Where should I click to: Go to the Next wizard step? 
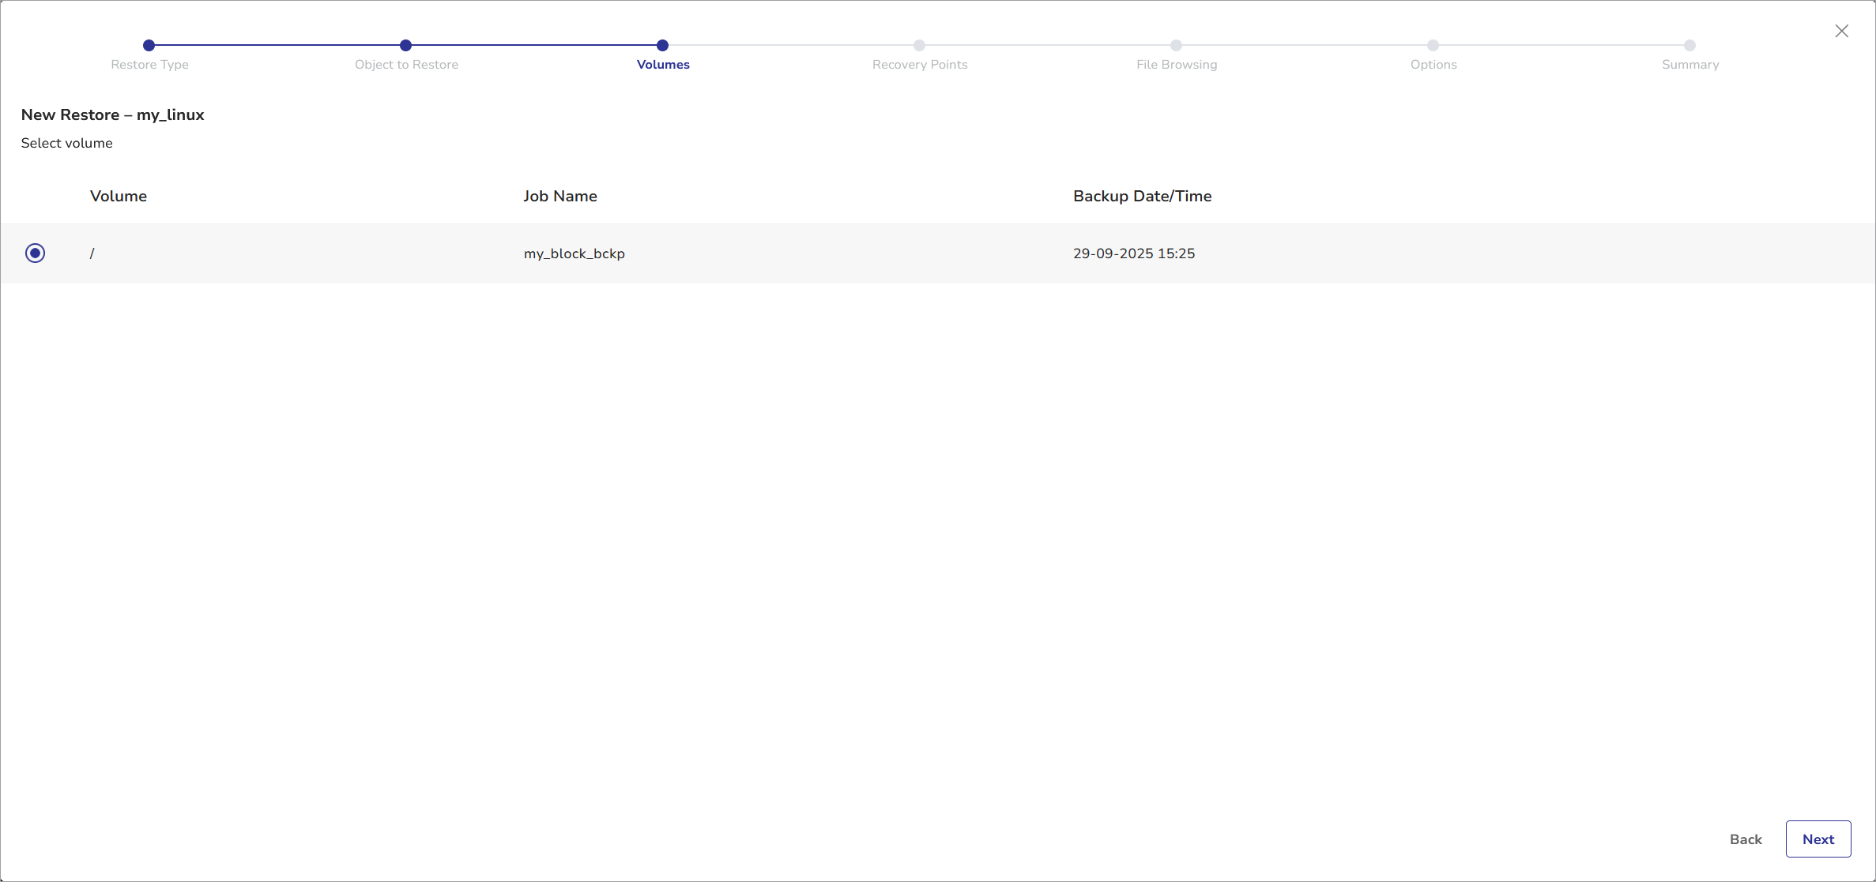click(1818, 839)
